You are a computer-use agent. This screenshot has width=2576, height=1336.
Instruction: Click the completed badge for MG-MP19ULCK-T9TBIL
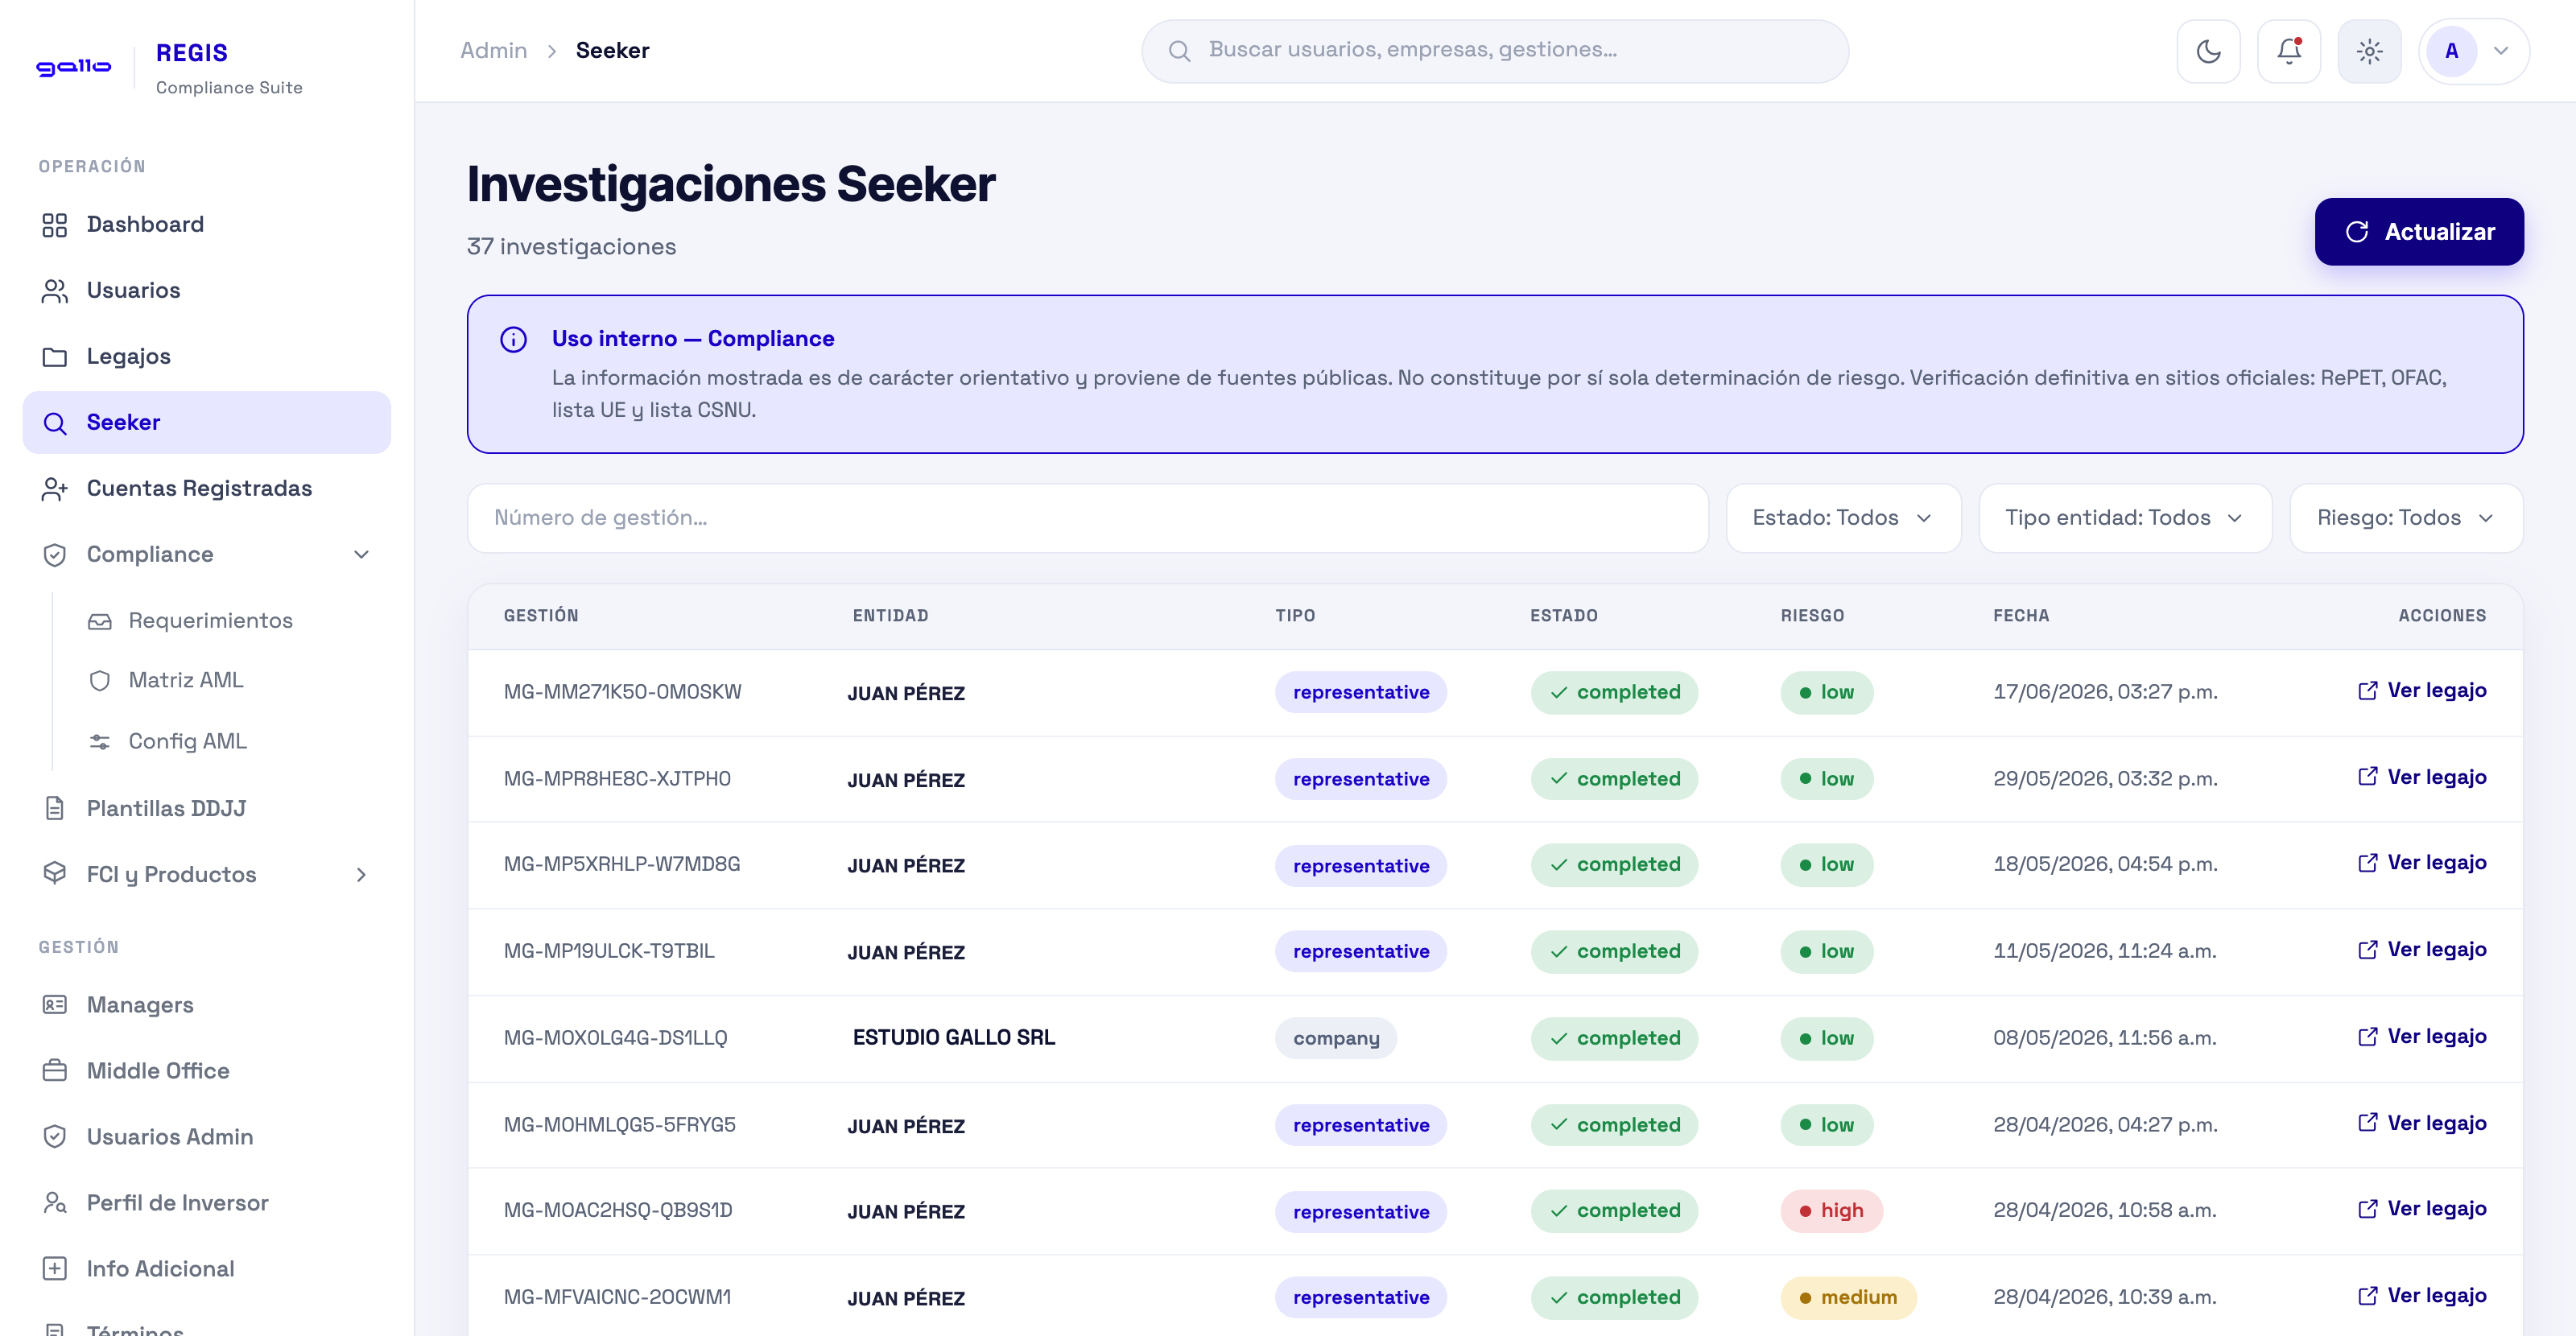click(x=1614, y=951)
